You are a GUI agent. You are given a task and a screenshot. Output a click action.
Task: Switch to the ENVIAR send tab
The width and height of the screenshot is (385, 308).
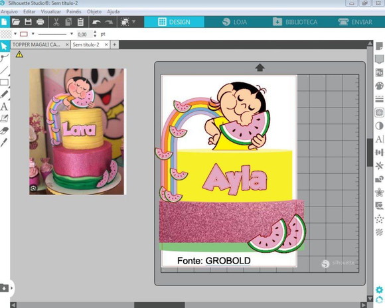point(355,22)
